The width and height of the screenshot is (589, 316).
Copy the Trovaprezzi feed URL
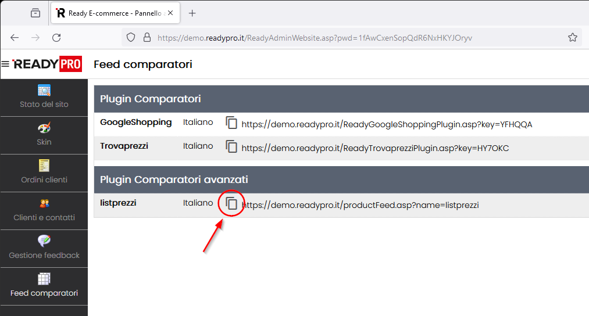[231, 146]
